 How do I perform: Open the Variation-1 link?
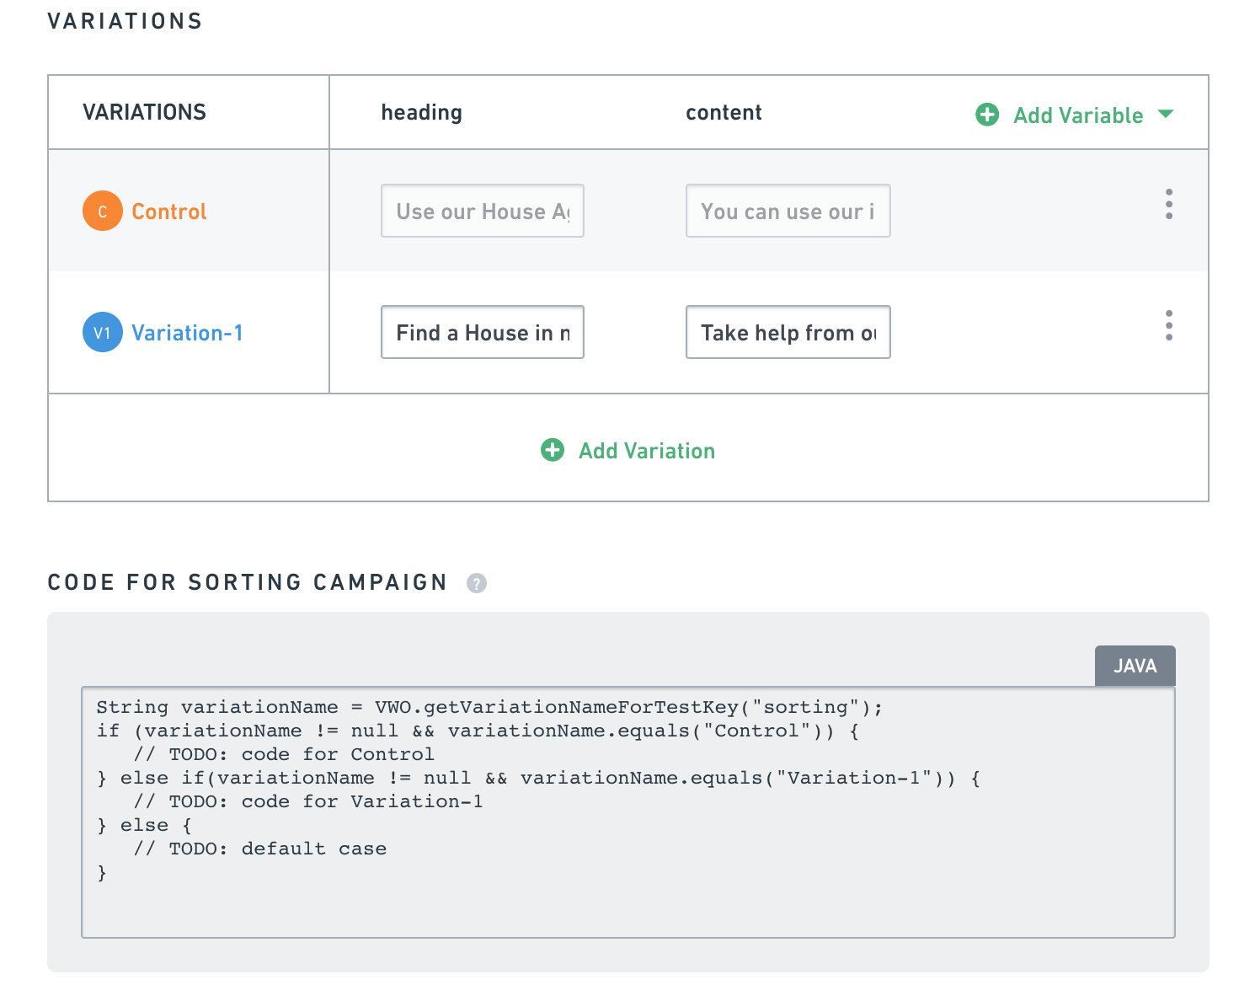click(x=187, y=333)
